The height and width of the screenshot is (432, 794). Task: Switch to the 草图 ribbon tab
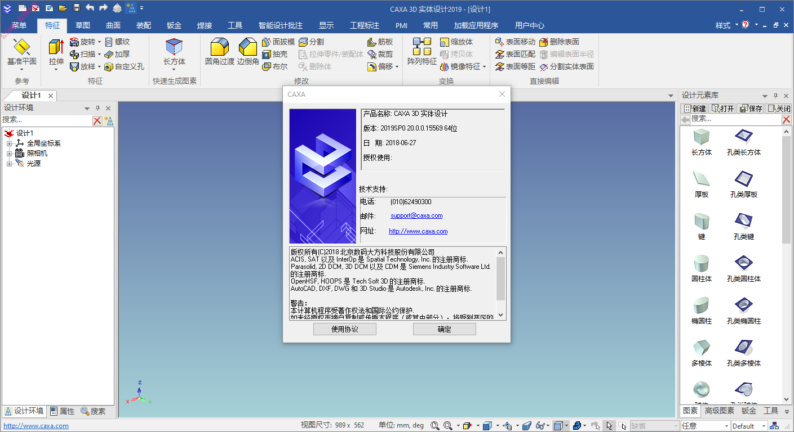(83, 25)
